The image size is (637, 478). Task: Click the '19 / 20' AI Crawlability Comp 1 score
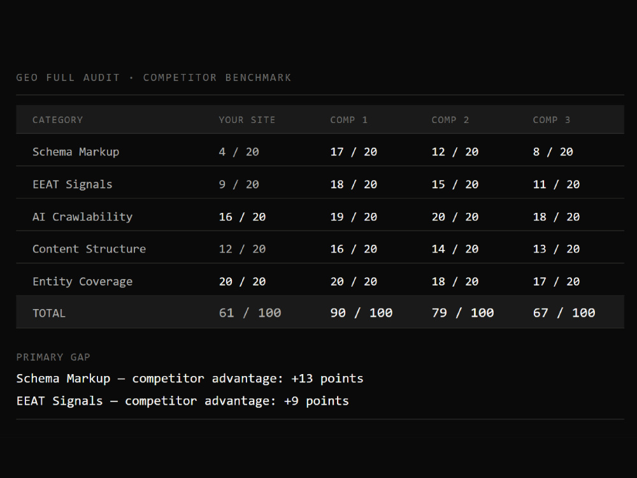pos(354,217)
